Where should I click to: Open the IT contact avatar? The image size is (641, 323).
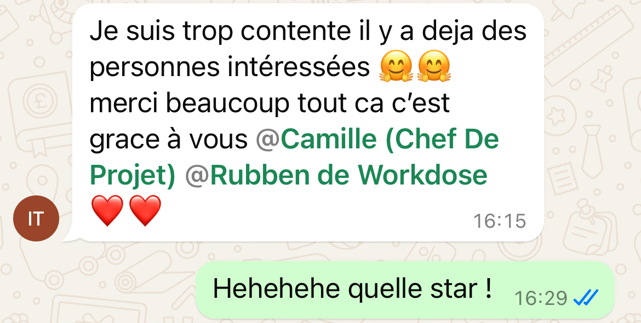coord(36,218)
